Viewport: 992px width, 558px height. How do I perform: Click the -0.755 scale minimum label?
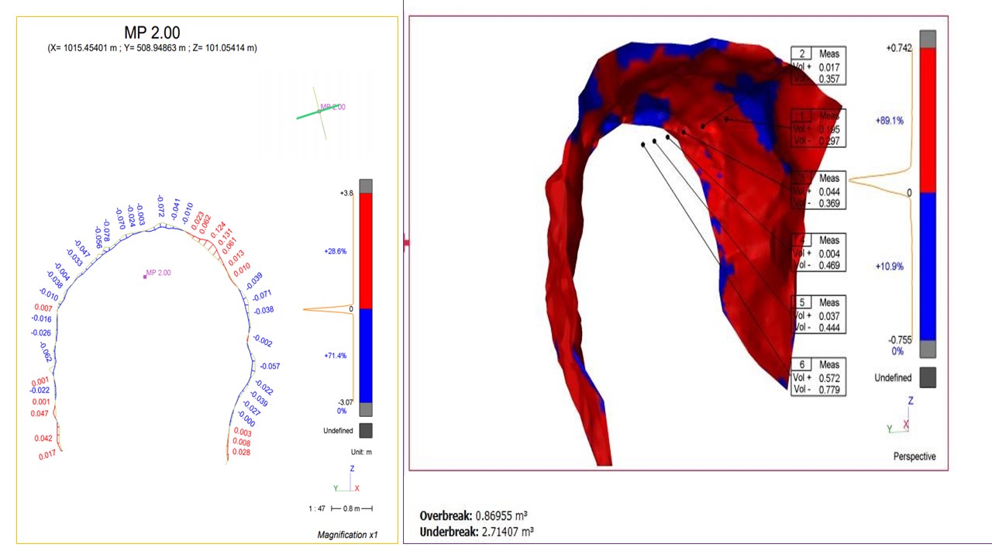(x=900, y=340)
